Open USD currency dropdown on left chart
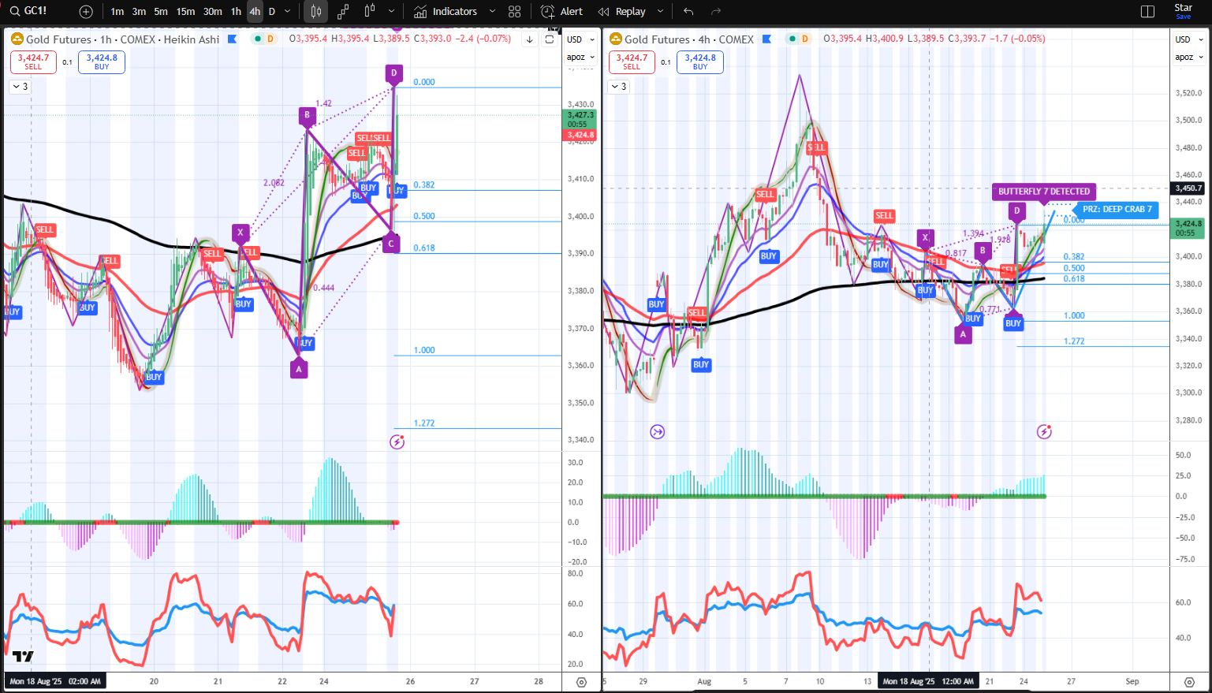Image resolution: width=1212 pixels, height=693 pixels. coord(580,39)
